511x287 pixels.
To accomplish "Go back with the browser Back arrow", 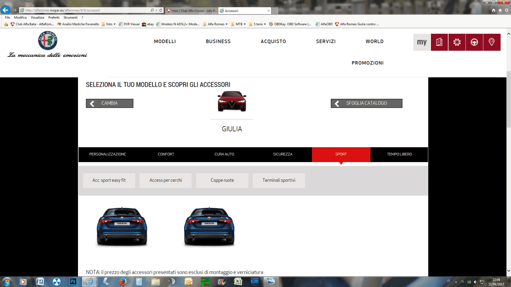I will [x=5, y=10].
